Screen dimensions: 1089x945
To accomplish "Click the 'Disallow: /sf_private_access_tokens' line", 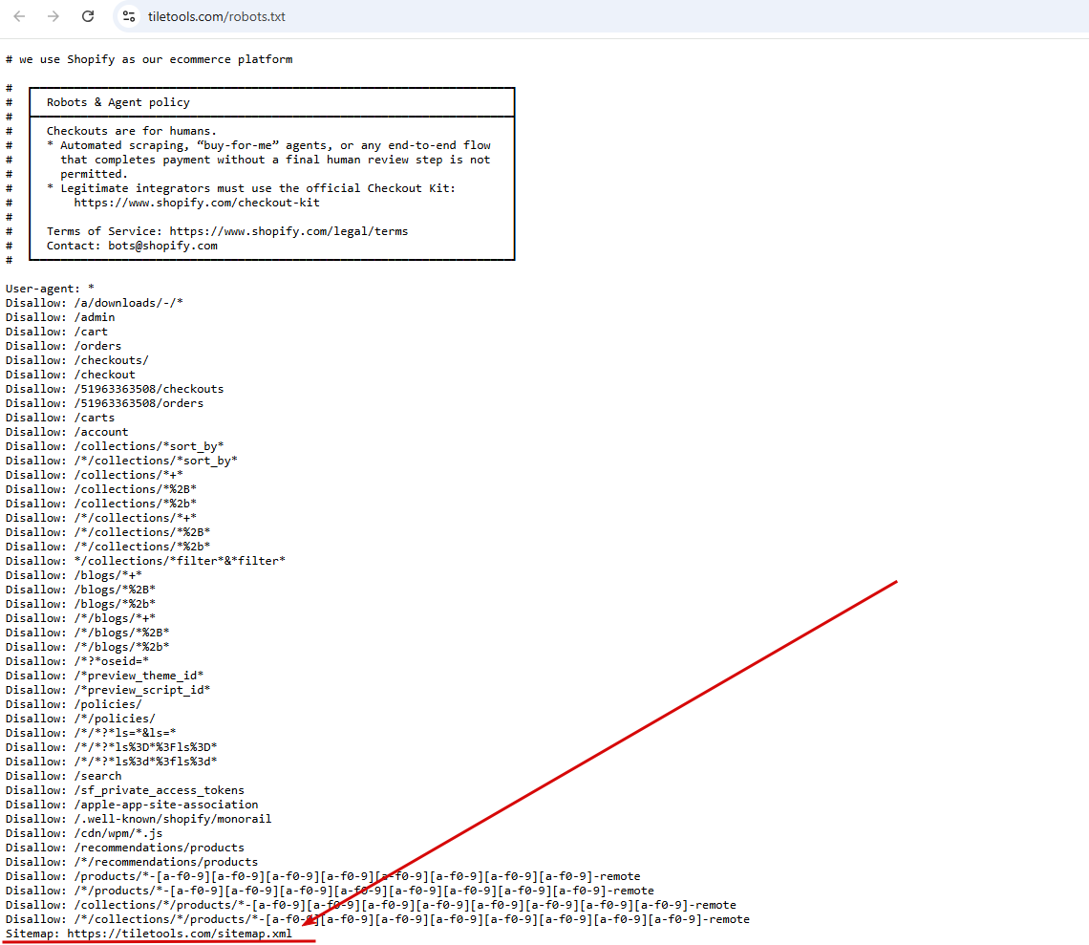I will coord(125,790).
